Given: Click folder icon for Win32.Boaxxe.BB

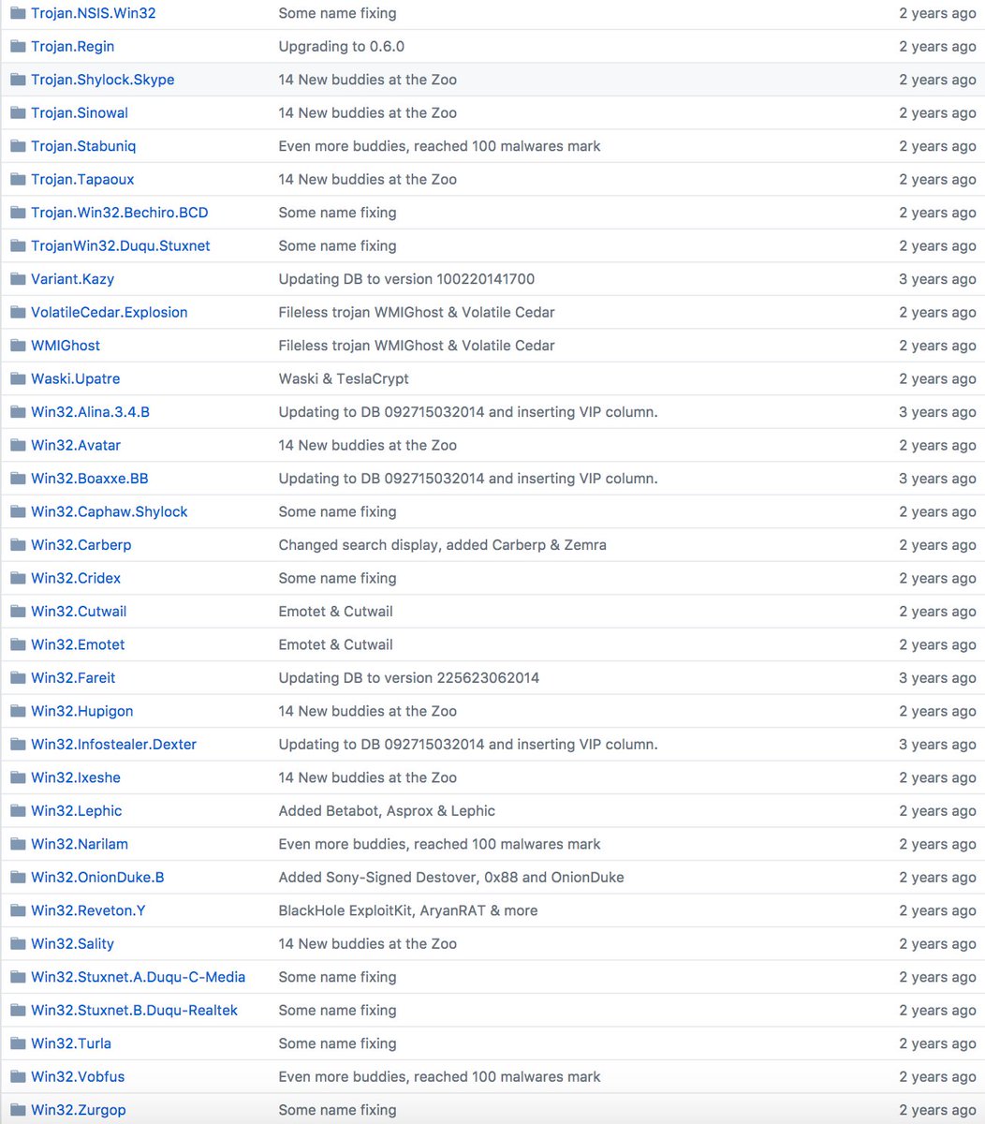Looking at the screenshot, I should point(18,478).
